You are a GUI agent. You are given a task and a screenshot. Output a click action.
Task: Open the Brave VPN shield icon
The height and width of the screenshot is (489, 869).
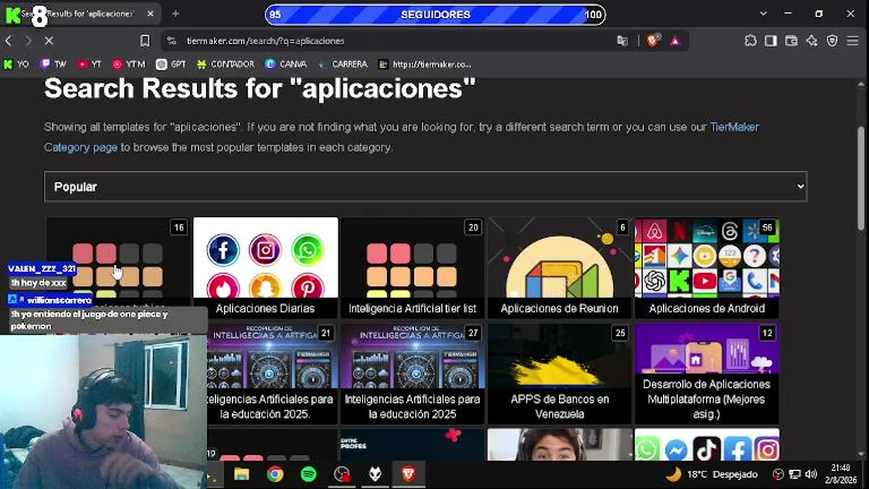[x=832, y=41]
